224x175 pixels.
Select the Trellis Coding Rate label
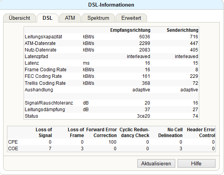(45, 83)
